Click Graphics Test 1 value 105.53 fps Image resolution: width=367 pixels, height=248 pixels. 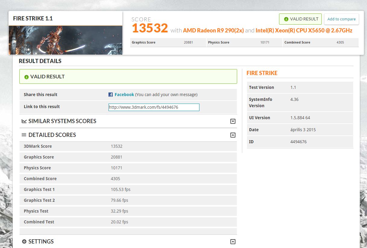(121, 189)
